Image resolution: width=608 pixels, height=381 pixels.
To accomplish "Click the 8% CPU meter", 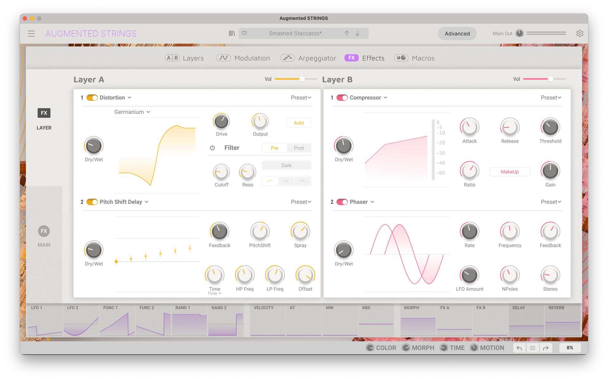I will [570, 348].
